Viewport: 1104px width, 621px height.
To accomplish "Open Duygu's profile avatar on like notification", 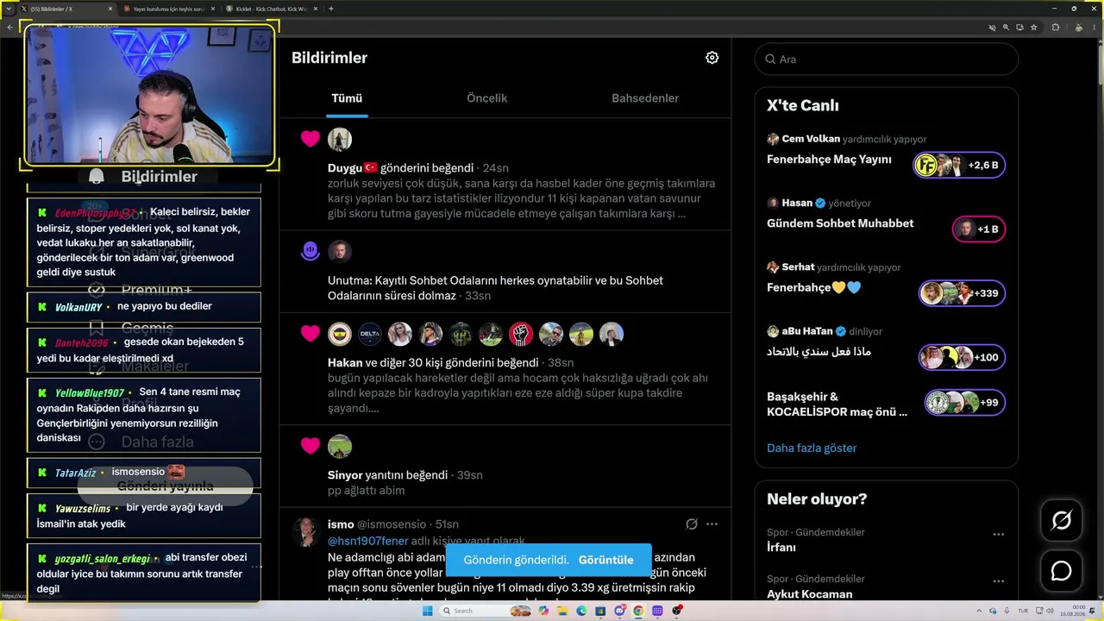I will tap(340, 140).
